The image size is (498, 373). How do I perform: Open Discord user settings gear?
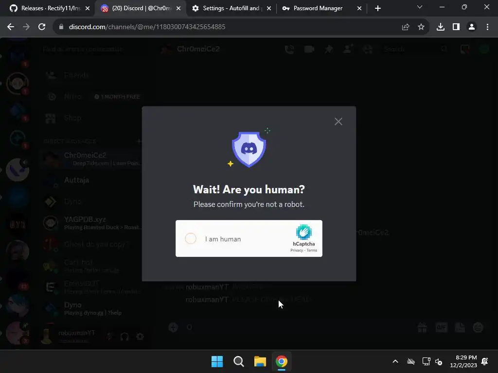[140, 337]
